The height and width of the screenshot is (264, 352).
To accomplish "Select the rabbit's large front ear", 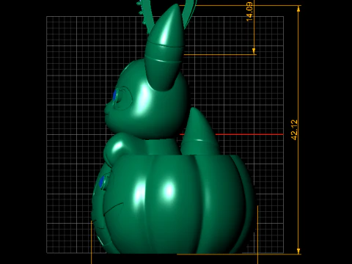I will 165,48.
